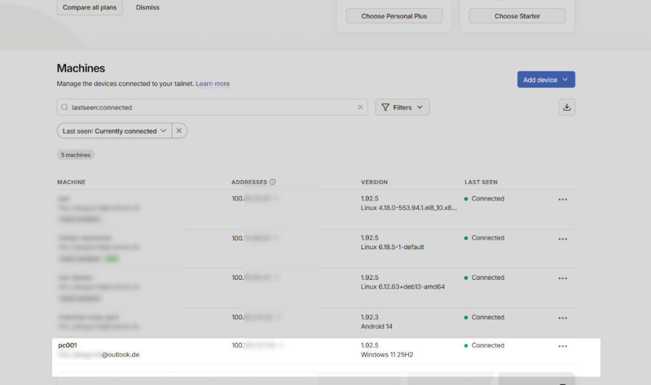Clear the search query with the X icon

pyautogui.click(x=360, y=107)
